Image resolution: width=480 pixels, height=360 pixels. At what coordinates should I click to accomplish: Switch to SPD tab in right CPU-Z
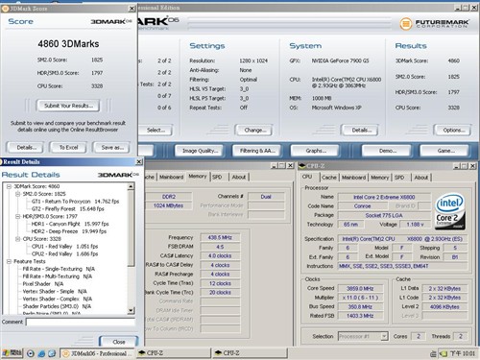(399, 178)
